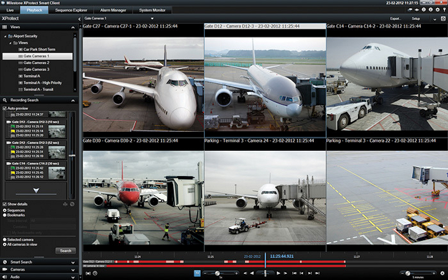Click the go-to-time clock icon
The height and width of the screenshot is (280, 448).
coord(95,273)
